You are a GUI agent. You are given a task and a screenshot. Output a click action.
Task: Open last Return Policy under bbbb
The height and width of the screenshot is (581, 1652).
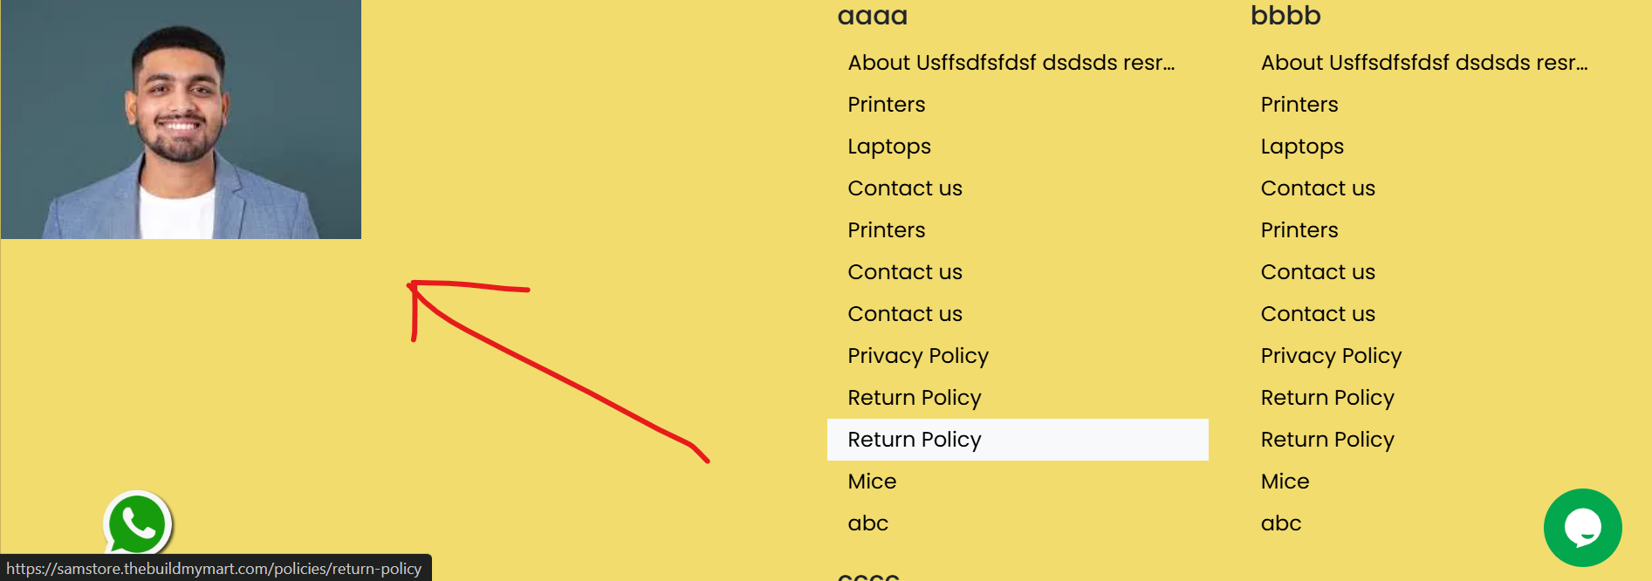tap(1327, 440)
